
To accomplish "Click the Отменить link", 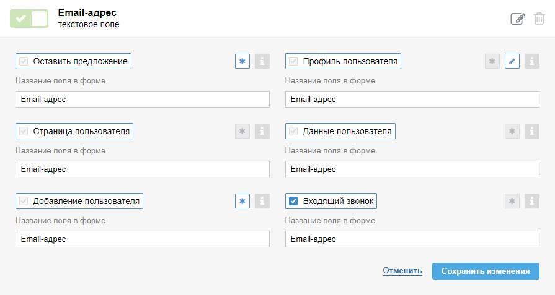I will 402,271.
